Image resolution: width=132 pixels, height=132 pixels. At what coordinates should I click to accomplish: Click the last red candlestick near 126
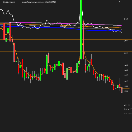point(122,90)
